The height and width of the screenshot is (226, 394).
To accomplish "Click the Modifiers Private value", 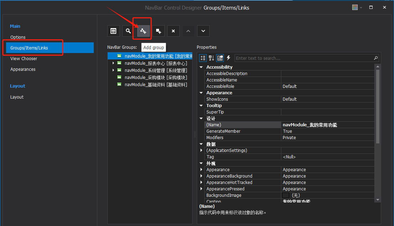I will [x=328, y=137].
